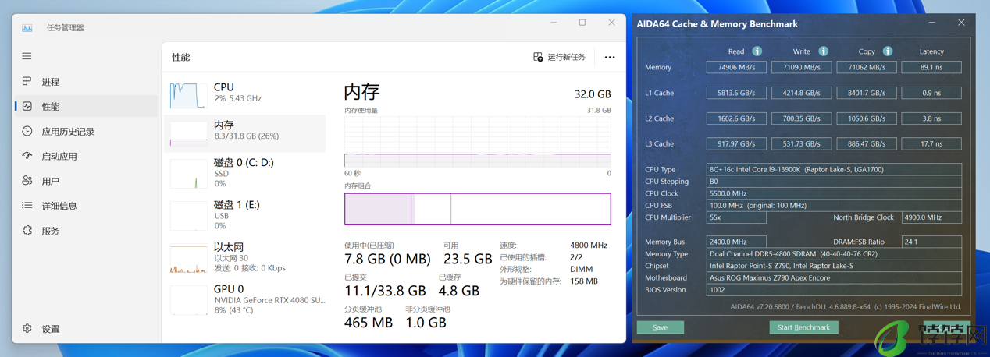
Task: Click the 使用中 7.8 GB (0 MB) value
Action: click(387, 259)
